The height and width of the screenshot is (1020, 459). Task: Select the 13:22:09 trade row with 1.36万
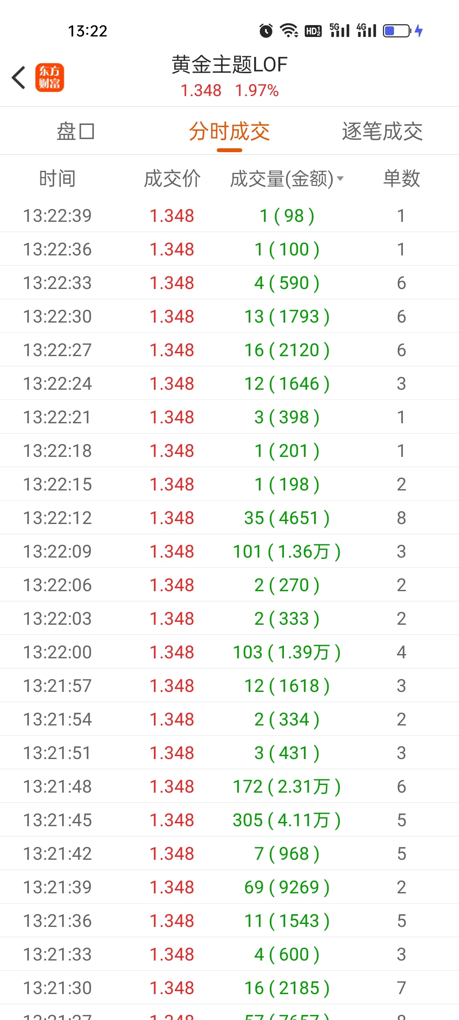click(229, 551)
